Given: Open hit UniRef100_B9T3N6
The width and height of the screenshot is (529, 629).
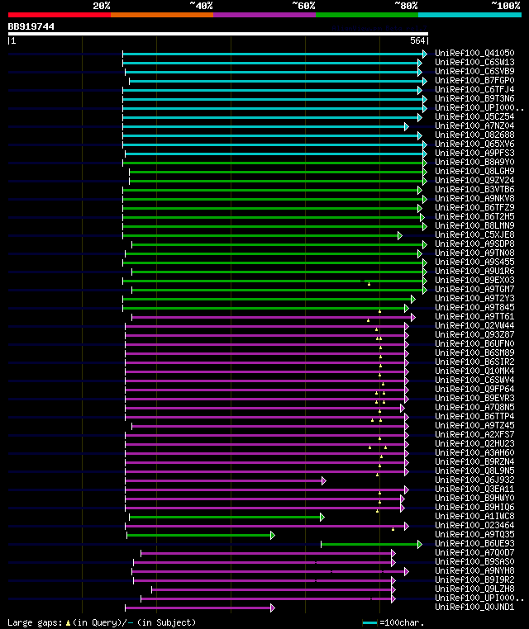Looking at the screenshot, I should (x=474, y=98).
